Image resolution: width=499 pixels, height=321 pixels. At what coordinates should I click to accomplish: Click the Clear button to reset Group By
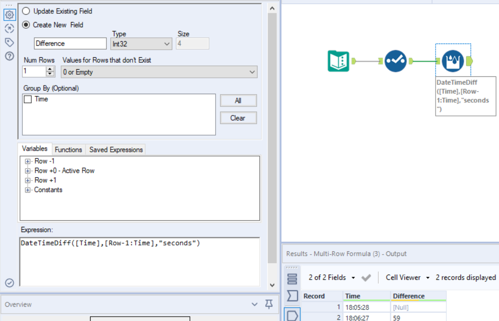pos(238,118)
